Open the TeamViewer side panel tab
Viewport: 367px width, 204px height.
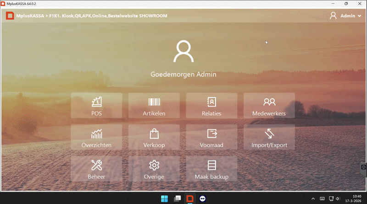tap(364, 168)
